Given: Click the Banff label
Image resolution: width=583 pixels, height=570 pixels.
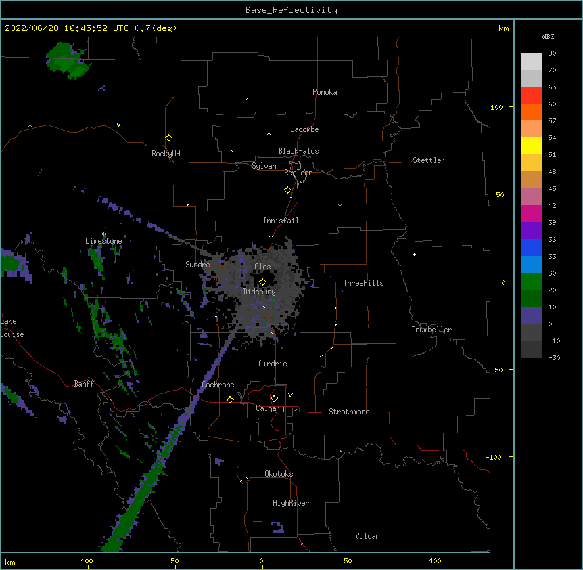Looking at the screenshot, I should (x=84, y=384).
